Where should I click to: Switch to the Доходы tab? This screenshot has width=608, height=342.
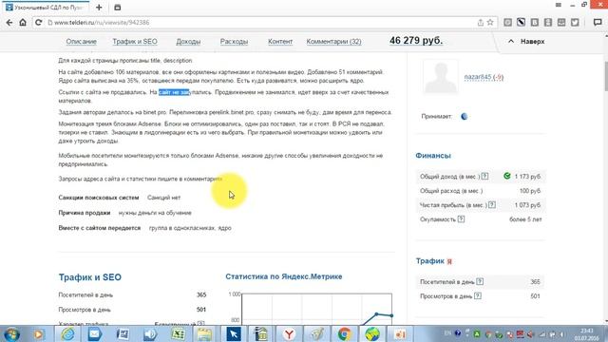[188, 42]
